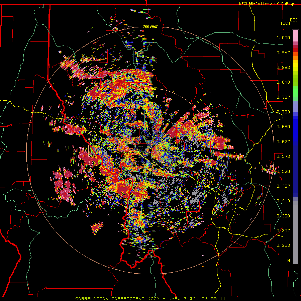Click the 0.253 scale value

pos(283,245)
